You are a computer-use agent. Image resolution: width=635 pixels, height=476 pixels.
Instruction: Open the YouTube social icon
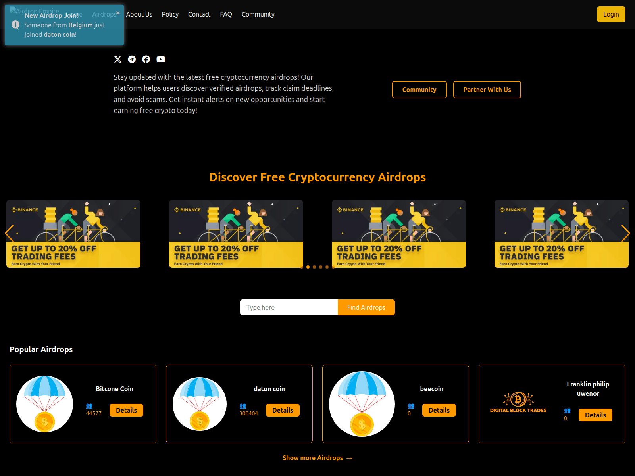[x=161, y=59]
